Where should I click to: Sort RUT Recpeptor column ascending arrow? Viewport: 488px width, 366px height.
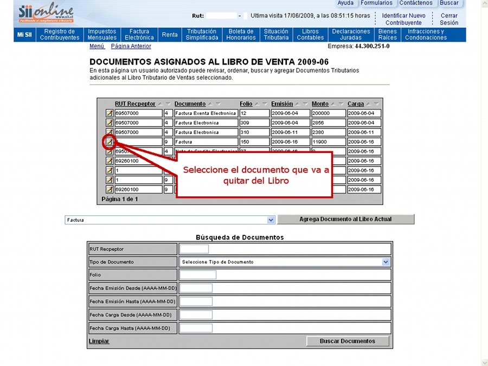coord(160,104)
